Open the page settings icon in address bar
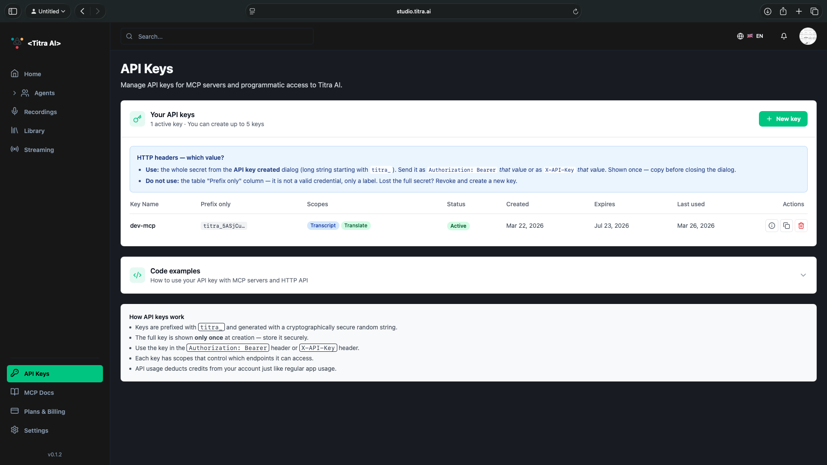Image resolution: width=827 pixels, height=465 pixels. tap(252, 11)
